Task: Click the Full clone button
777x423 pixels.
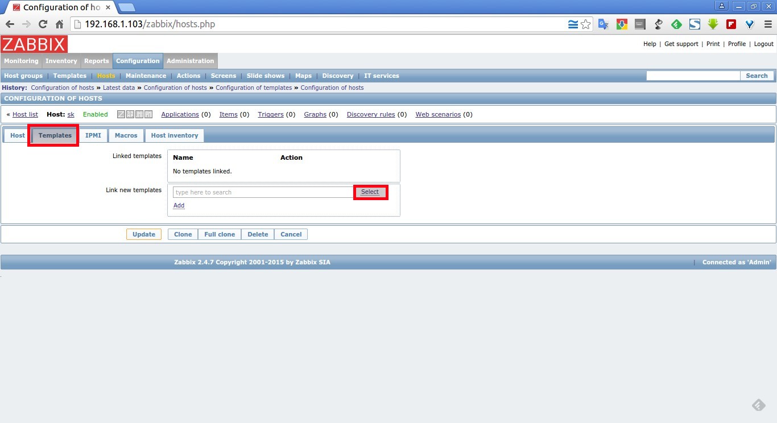Action: pyautogui.click(x=220, y=234)
